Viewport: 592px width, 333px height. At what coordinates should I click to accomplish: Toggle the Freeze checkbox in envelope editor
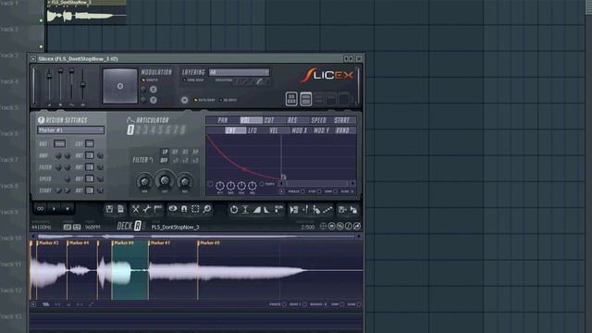pos(302,191)
